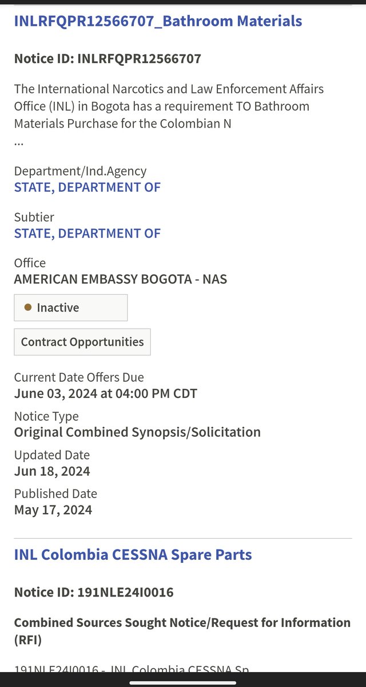Screen dimensions: 366x687
Task: Click Original Combined Synopsis/Solicitation notice type
Action: [x=137, y=432]
